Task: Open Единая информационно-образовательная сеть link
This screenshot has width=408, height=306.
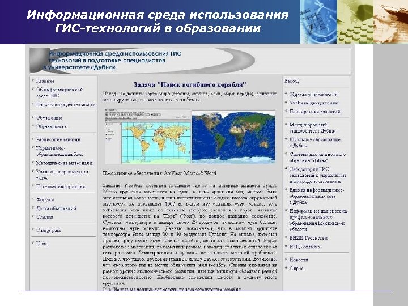Action: [x=317, y=196]
